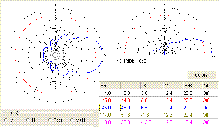
Task: Toggle the 145.0 row Off state
Action: [x=210, y=100]
